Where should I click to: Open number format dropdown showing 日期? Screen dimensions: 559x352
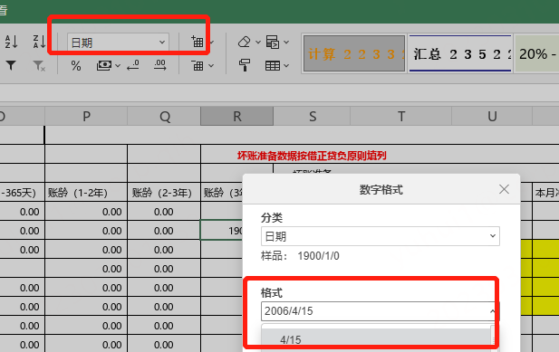point(118,43)
